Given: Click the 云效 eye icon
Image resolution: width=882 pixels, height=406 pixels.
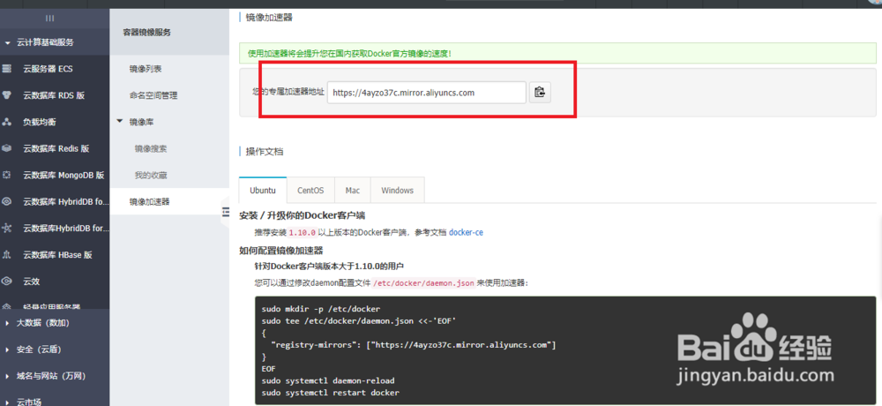Looking at the screenshot, I should point(7,281).
